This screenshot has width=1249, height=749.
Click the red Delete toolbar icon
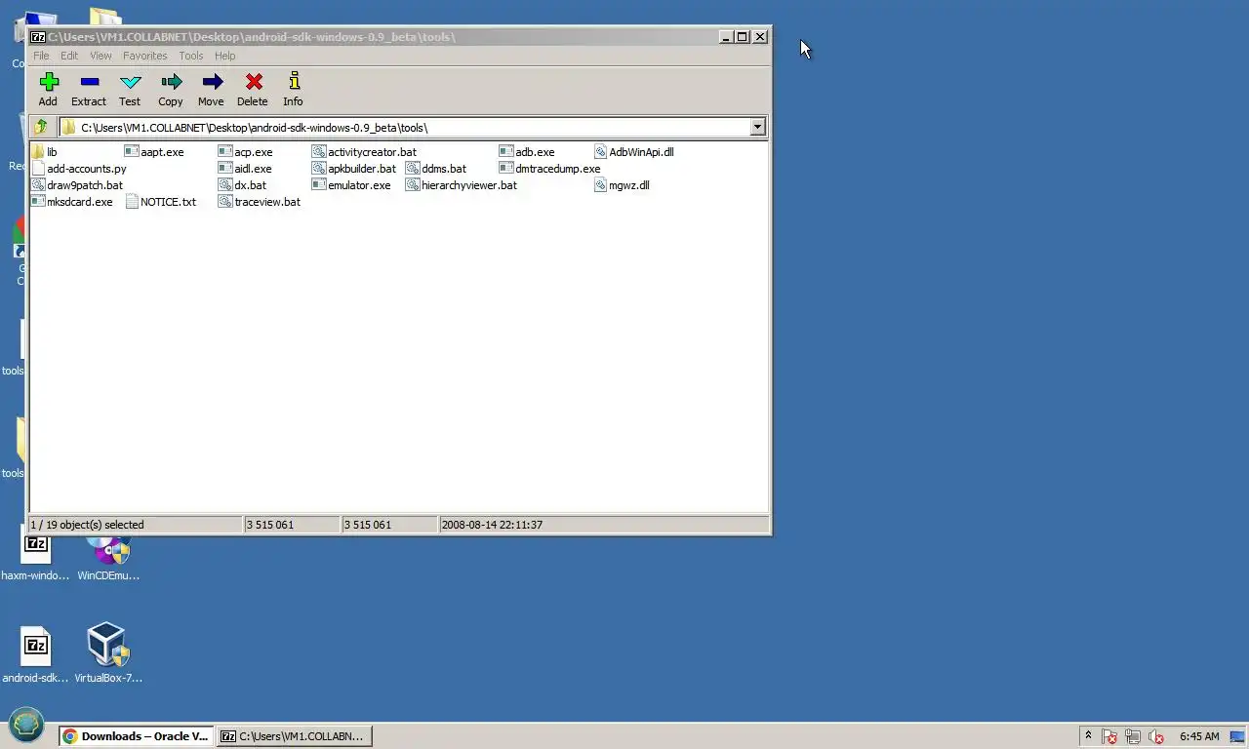click(253, 82)
